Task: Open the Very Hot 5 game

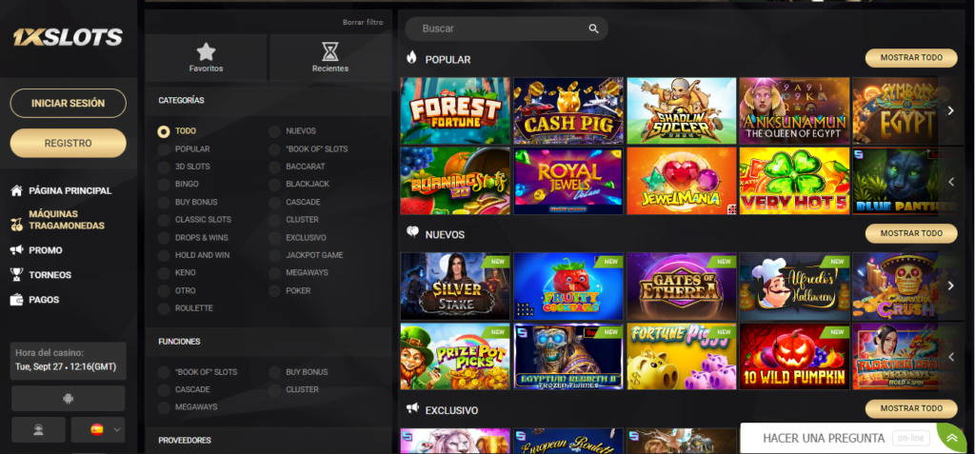Action: pos(795,181)
